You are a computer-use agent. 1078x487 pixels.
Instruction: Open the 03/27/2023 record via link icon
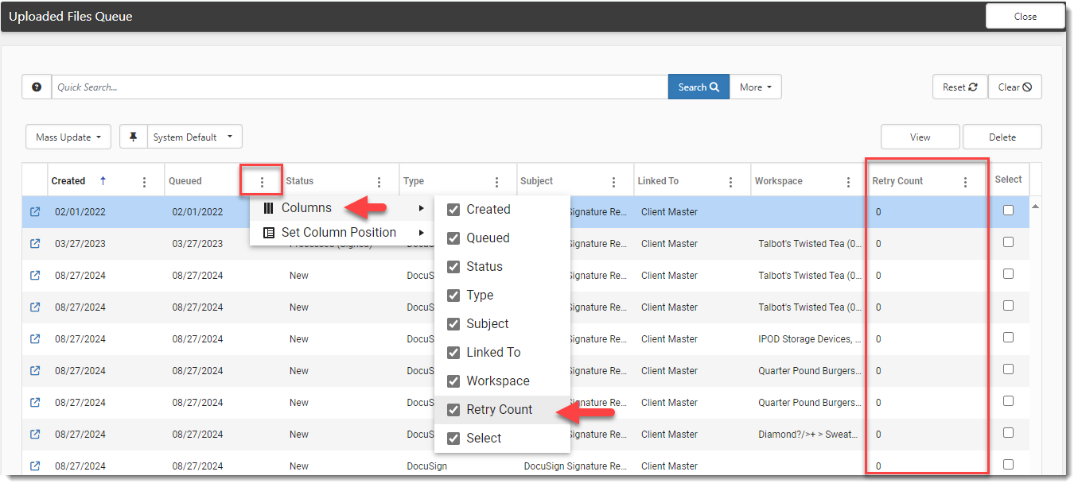click(x=35, y=244)
